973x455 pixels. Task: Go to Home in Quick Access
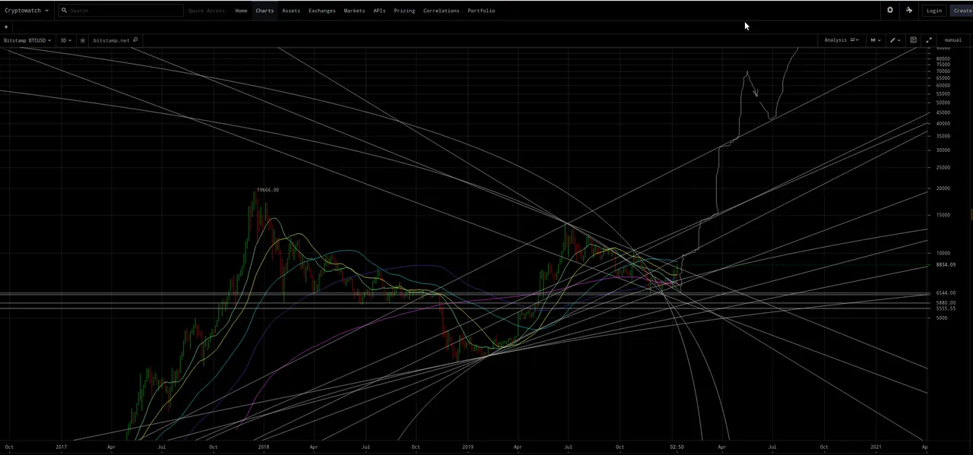[x=241, y=11]
